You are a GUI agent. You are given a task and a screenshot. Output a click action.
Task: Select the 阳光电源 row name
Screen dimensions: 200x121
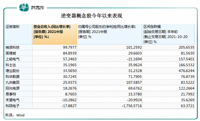point(13,88)
